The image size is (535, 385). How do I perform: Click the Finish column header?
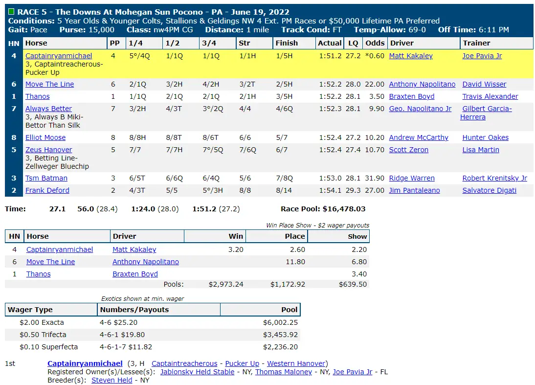pos(294,43)
